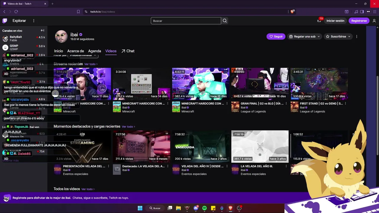Switch to the Acerca de tab

[x=76, y=51]
